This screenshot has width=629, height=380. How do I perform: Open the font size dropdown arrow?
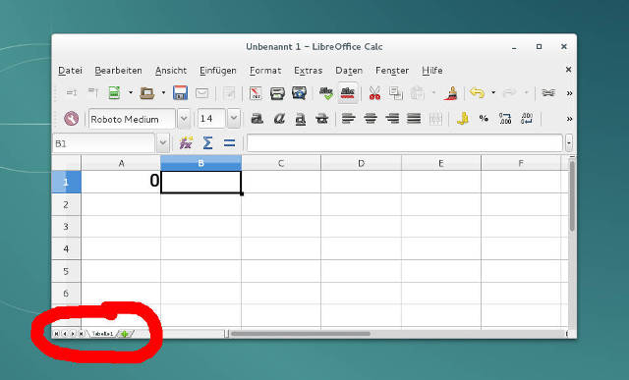coord(234,119)
